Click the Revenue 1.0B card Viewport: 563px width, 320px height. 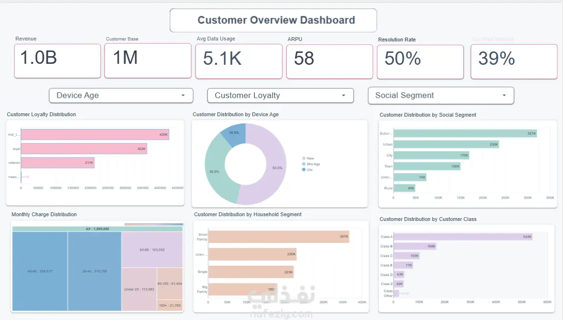coord(58,61)
